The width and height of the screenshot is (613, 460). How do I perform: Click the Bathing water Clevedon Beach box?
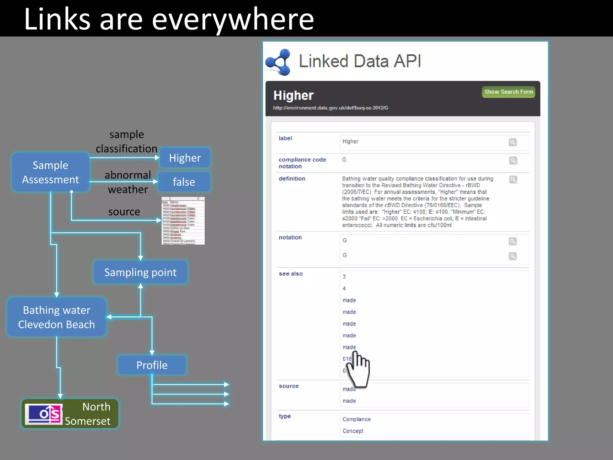click(57, 317)
